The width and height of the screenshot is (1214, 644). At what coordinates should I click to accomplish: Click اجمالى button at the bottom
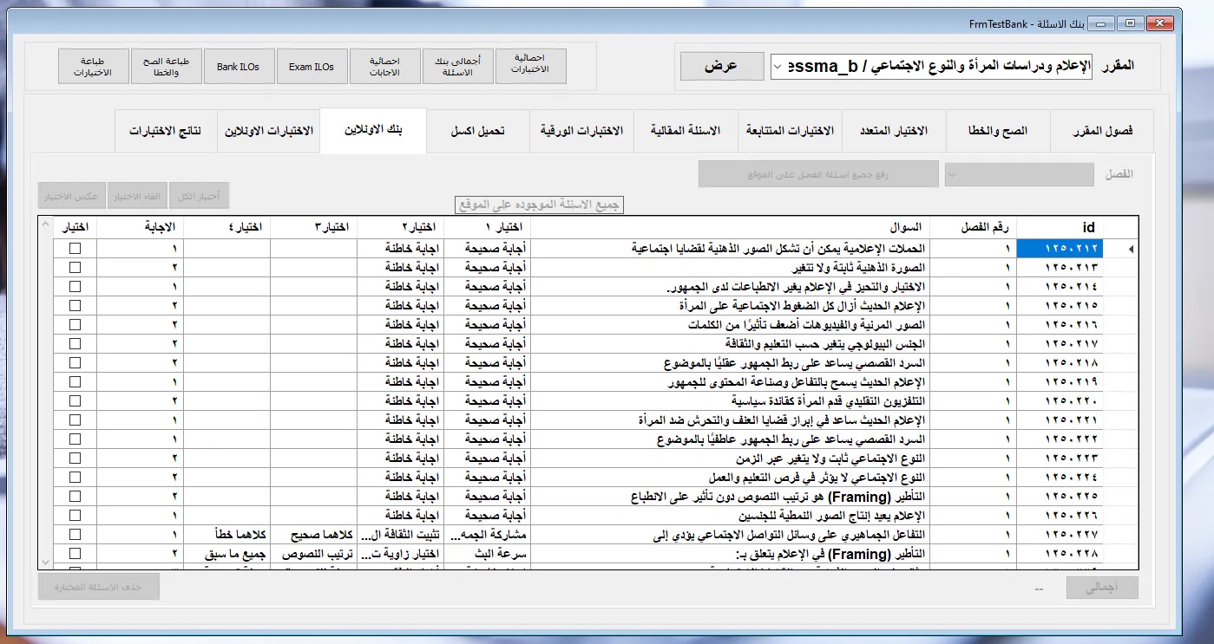point(1102,587)
